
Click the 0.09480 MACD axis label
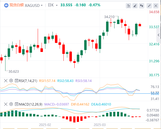tap(153, 115)
